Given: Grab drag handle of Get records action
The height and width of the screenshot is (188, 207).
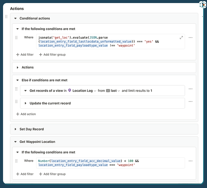Looking at the screenshot, I should point(16,89).
